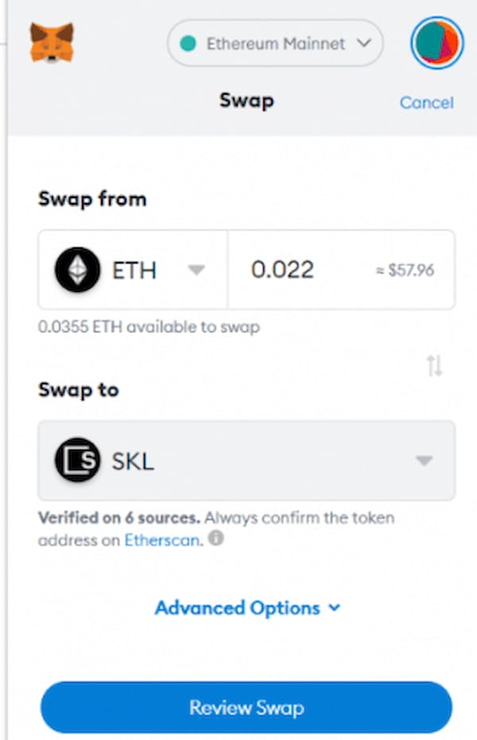Open the Ethereum Mainnet network selector
The image size is (477, 740).
(274, 45)
